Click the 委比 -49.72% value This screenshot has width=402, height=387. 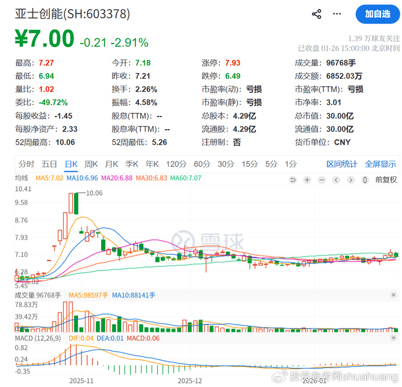(x=53, y=103)
